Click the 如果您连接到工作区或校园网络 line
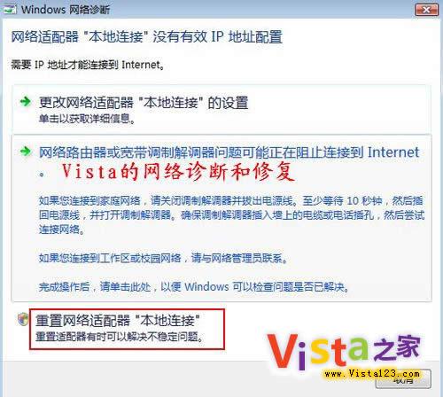The image size is (443, 405). point(163,258)
